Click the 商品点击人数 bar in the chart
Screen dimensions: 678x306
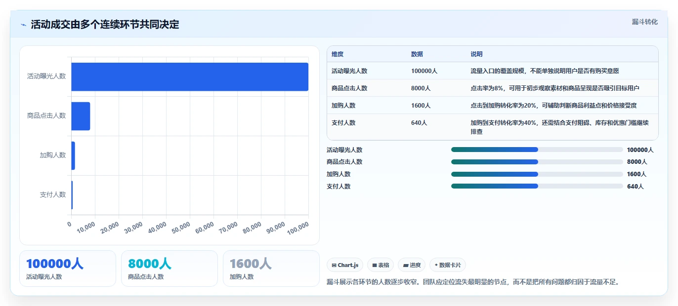tap(81, 116)
